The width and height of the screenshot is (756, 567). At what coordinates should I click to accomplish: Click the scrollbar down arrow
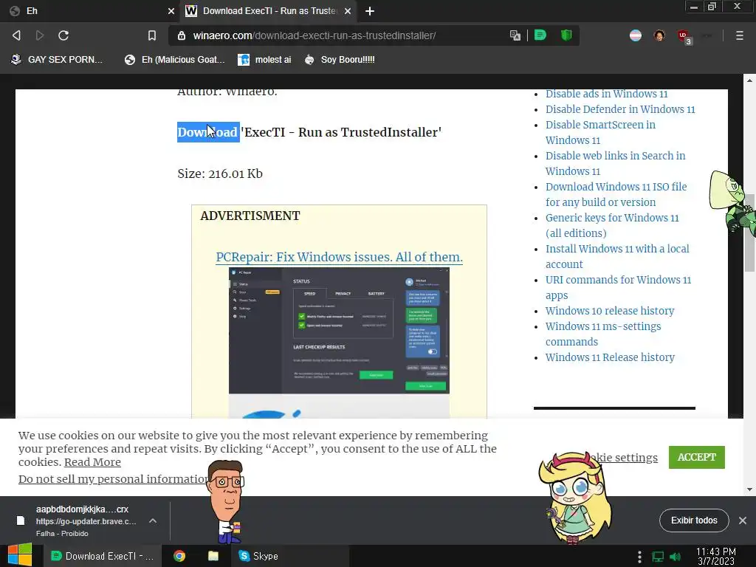(x=749, y=489)
